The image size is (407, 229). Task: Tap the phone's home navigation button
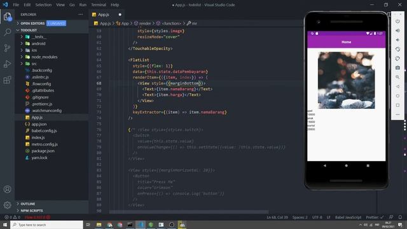tap(346, 165)
